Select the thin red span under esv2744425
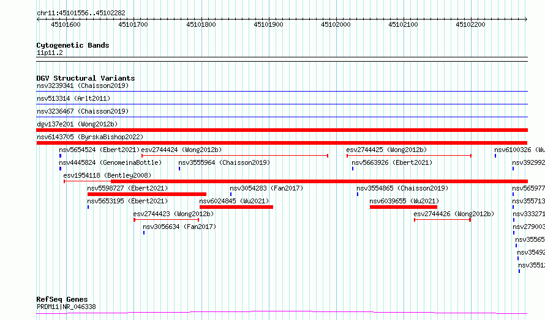The height and width of the screenshot is (320, 545). coord(409,156)
